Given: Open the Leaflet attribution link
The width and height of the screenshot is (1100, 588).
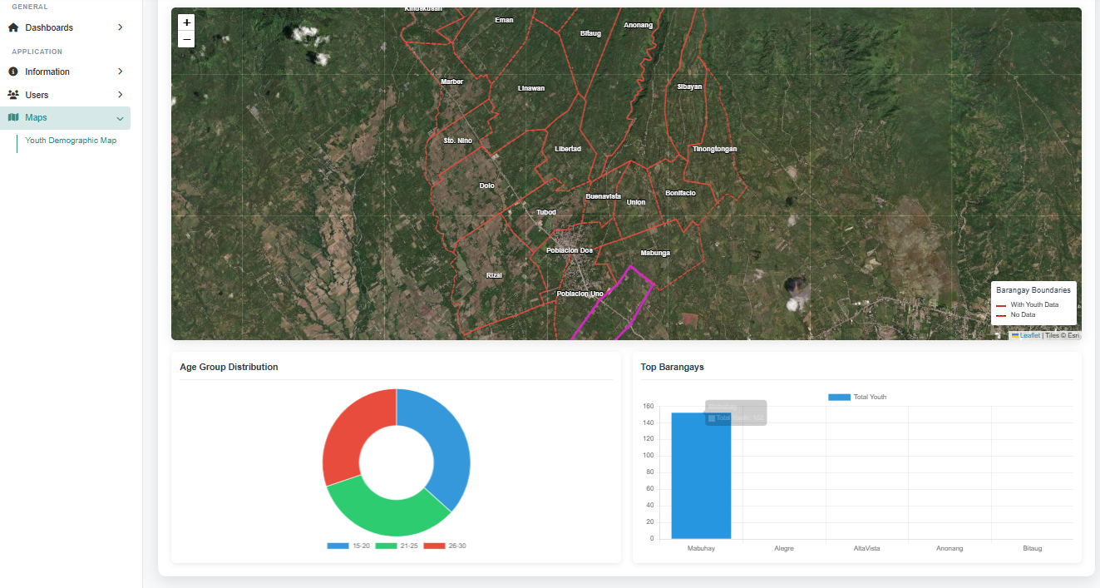Looking at the screenshot, I should (1029, 335).
